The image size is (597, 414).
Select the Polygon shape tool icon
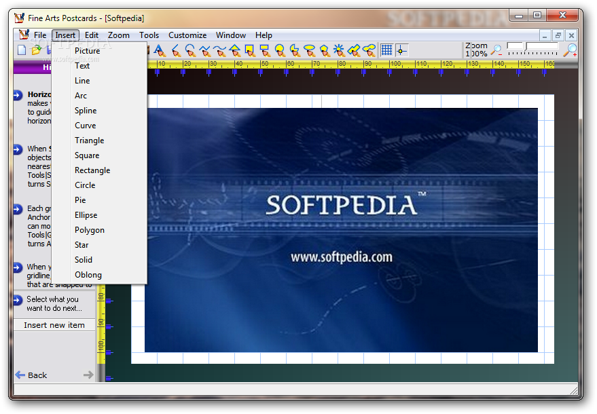tap(325, 50)
